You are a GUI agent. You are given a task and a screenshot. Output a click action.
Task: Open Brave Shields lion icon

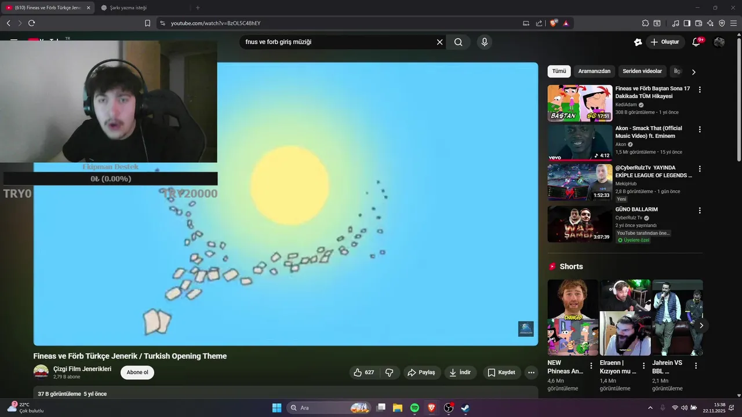(554, 23)
